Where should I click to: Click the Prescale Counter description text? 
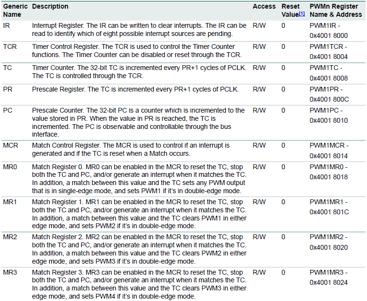click(138, 122)
